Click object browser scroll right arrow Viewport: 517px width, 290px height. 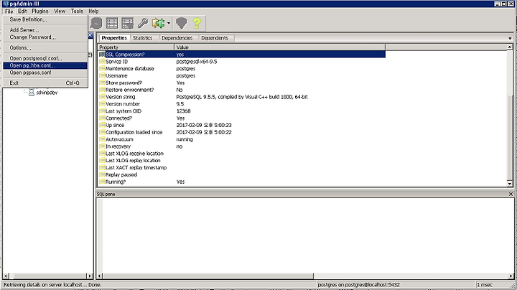click(x=89, y=276)
